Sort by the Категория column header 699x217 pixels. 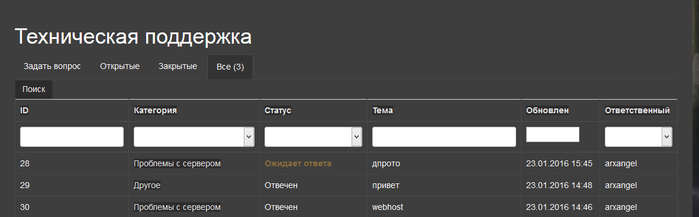(x=155, y=110)
